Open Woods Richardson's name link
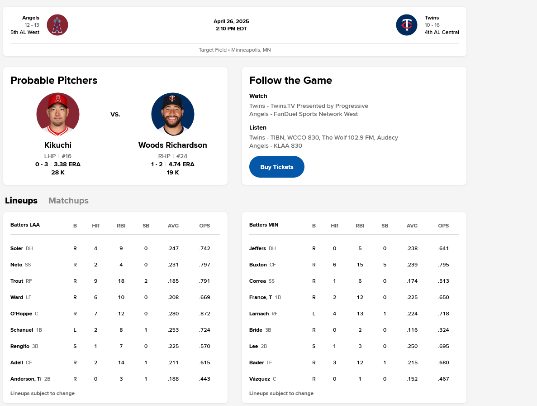Screen dimensions: 537x406 (173, 145)
